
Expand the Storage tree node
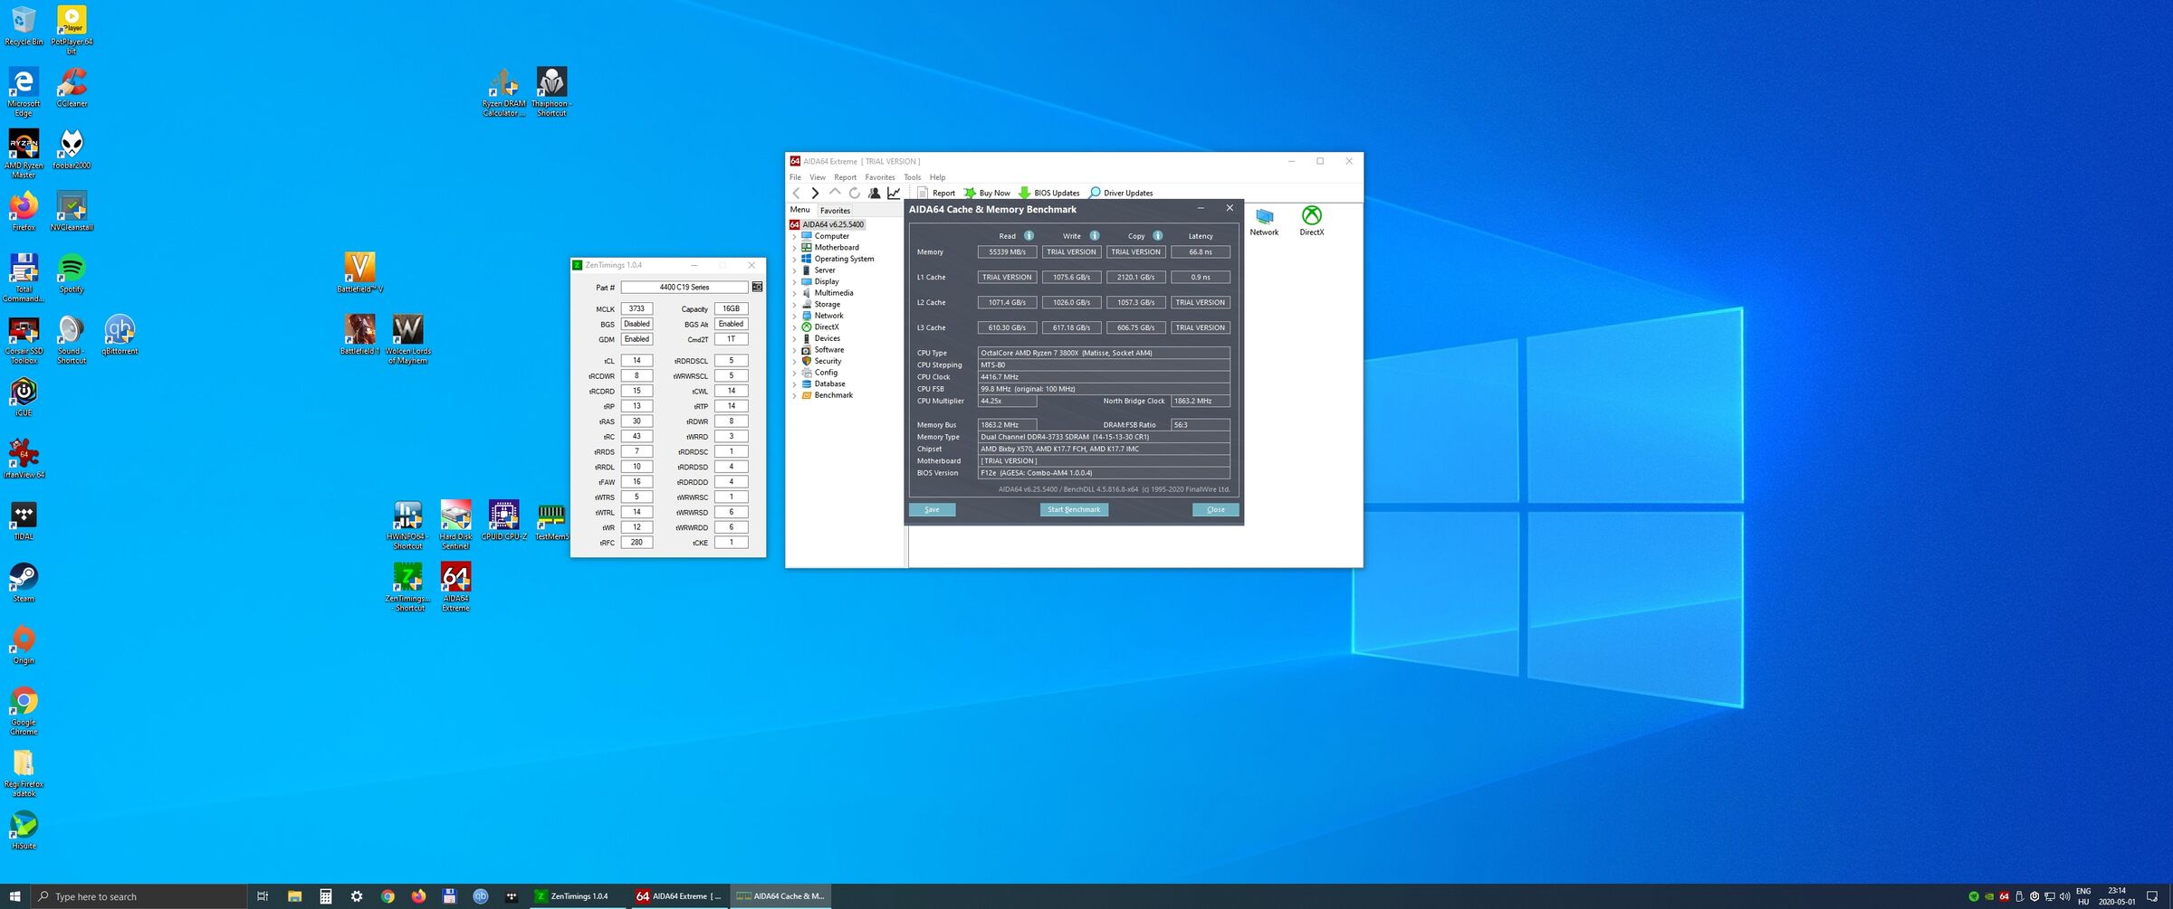pyautogui.click(x=795, y=305)
